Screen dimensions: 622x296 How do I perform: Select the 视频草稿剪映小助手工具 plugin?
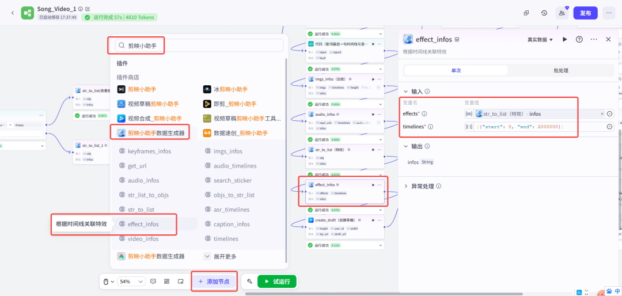tap(242, 118)
